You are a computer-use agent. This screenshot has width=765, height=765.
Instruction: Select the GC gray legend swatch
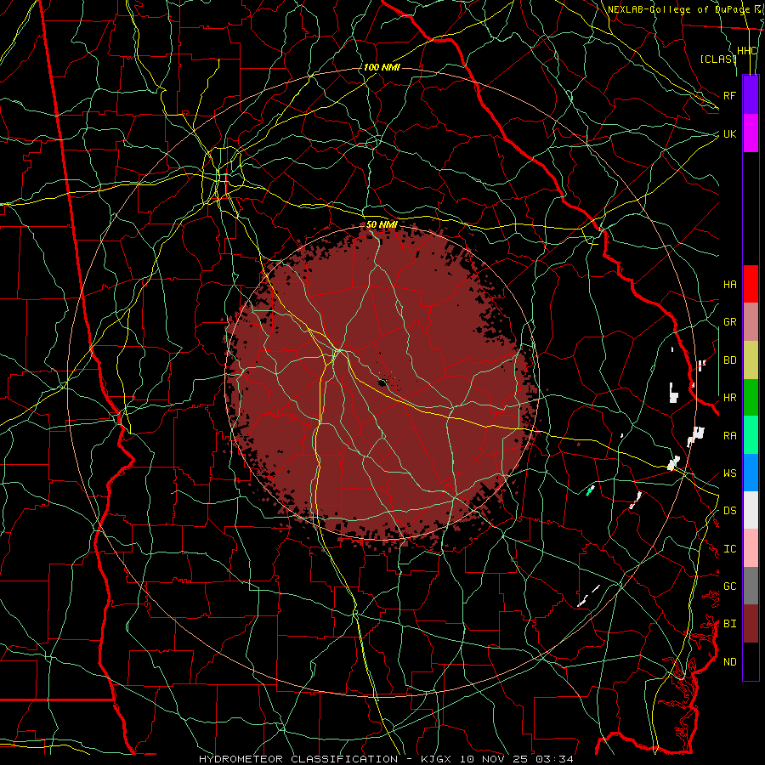coord(751,586)
